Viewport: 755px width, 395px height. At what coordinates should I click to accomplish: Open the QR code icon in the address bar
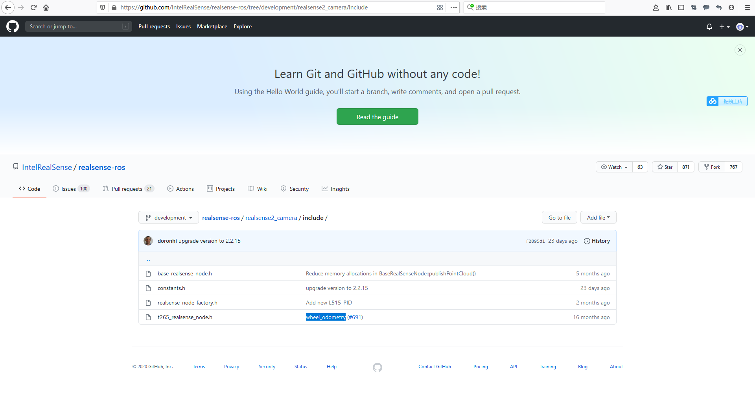tap(440, 7)
